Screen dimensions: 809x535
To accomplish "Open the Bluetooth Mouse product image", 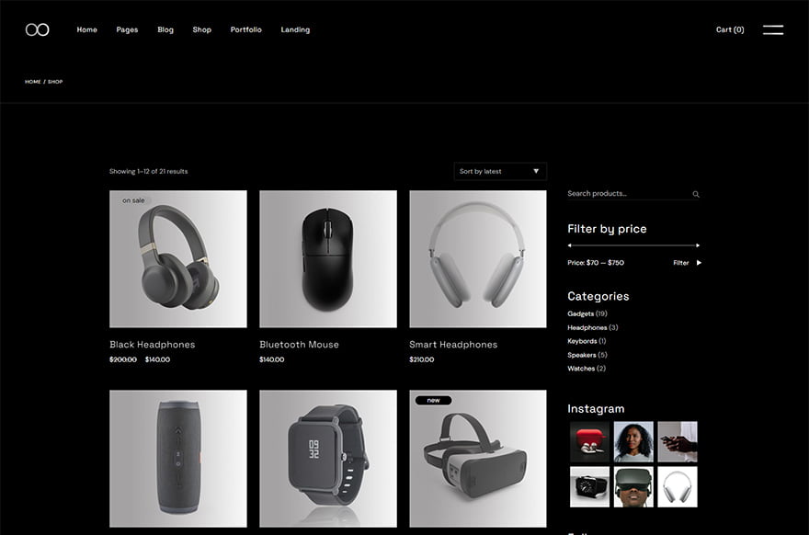I will click(x=328, y=258).
